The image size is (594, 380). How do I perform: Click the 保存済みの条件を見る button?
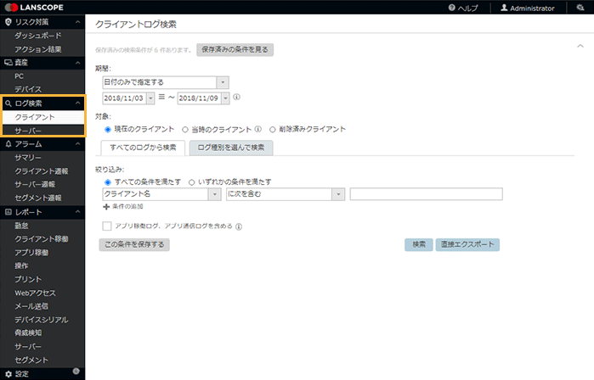point(235,50)
